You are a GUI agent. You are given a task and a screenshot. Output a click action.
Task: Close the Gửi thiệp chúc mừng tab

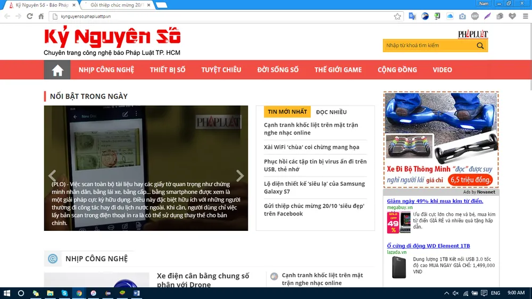click(148, 5)
